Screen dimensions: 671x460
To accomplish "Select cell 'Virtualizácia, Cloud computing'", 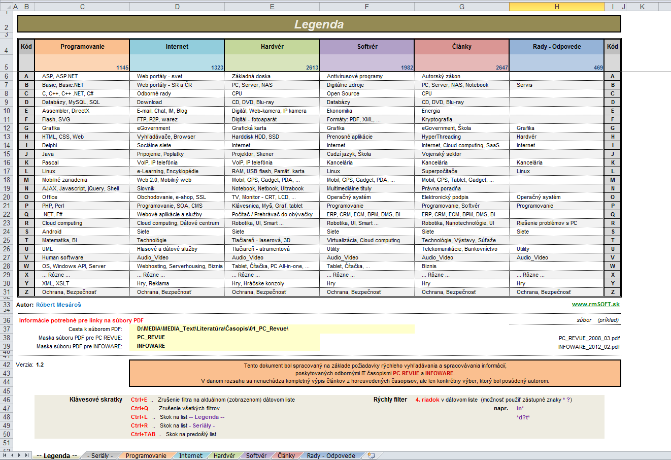I will 367,240.
